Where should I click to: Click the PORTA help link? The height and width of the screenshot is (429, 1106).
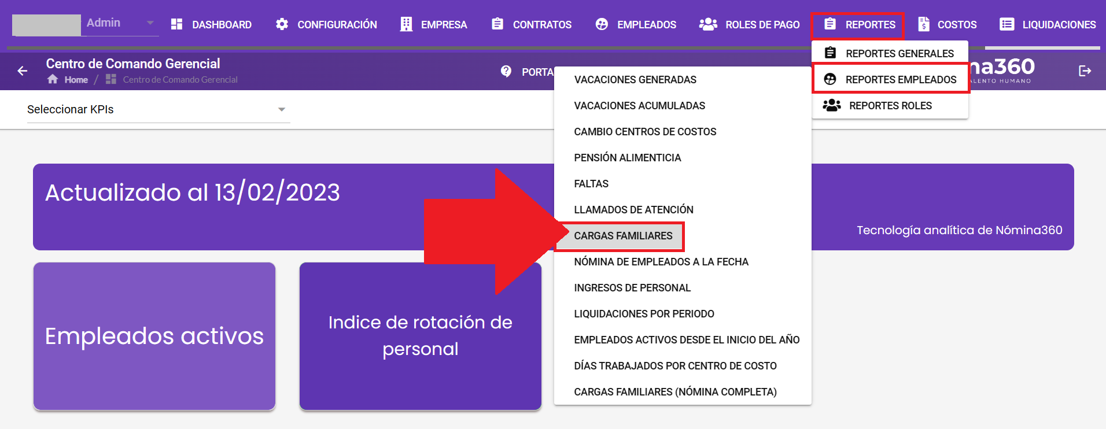[537, 72]
